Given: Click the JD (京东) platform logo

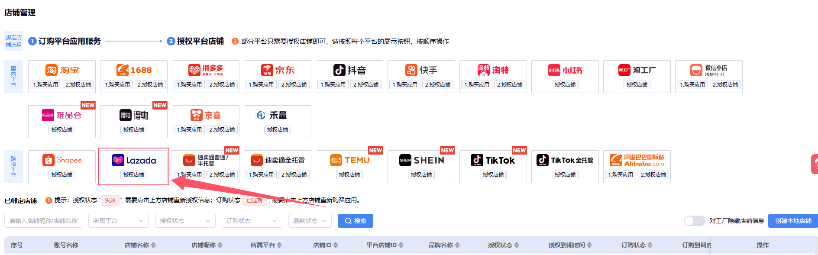Looking at the screenshot, I should 278,70.
